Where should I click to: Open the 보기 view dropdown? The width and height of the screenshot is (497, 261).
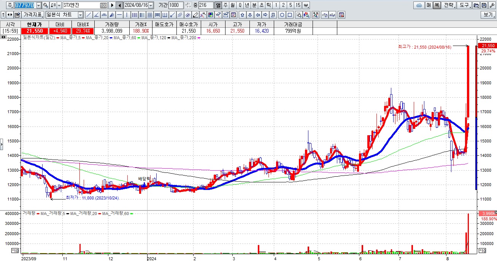(x=488, y=15)
